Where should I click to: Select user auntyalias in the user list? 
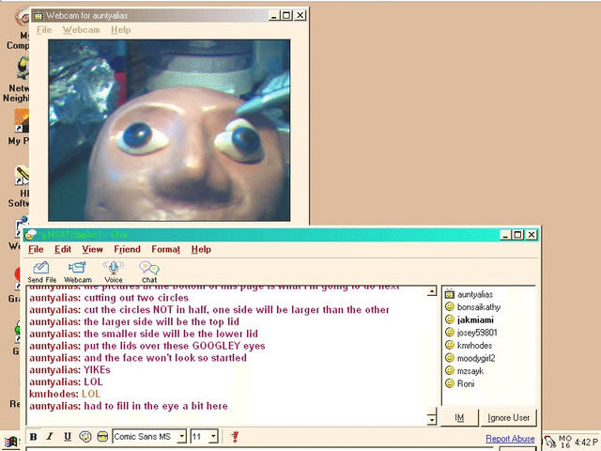(x=475, y=294)
